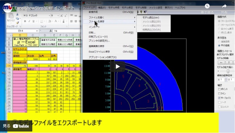The height and width of the screenshot is (133, 235).
Task: Choose 新規作成 menu item
Action: 110,12
